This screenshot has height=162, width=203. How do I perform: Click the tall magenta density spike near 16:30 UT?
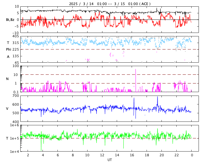[x=135, y=80]
